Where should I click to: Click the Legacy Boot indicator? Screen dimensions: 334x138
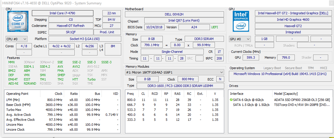pyautogui.click(x=272, y=68)
